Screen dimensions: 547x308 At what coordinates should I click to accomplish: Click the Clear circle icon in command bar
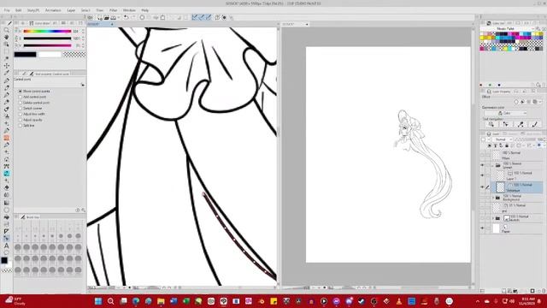tap(143, 17)
